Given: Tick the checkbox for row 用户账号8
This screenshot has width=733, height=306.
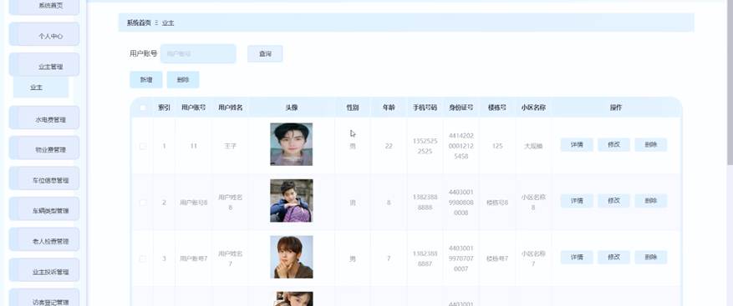Looking at the screenshot, I should tap(143, 203).
